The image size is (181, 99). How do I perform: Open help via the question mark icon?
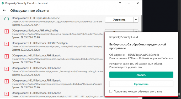click(x=120, y=3)
